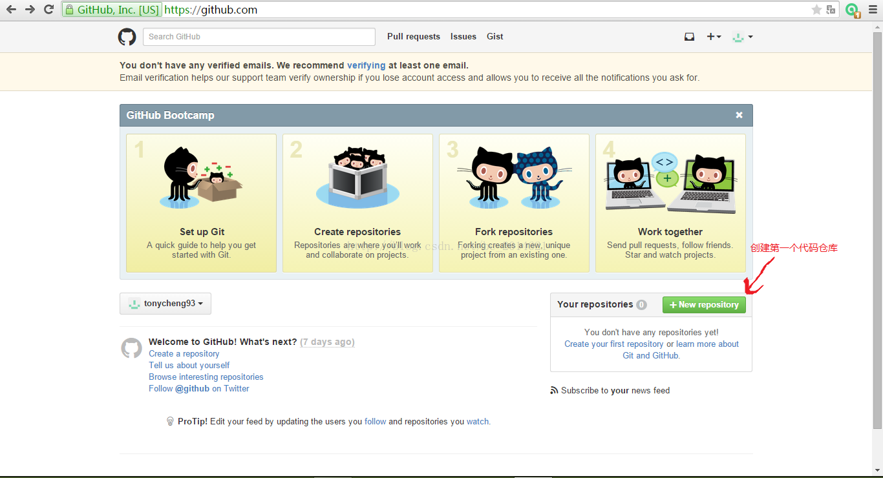Click the Work together title
The width and height of the screenshot is (883, 478).
point(670,232)
